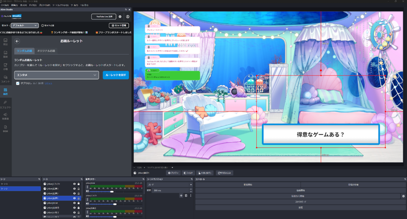407x219 pixels.
Task: Click the trash icon in scene transitions
Action: coord(186,196)
